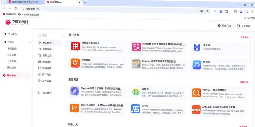The width and height of the screenshot is (255, 127).
Task: Open the 拼多多以图搜同款 plugin icon
Action: [x=76, y=46]
